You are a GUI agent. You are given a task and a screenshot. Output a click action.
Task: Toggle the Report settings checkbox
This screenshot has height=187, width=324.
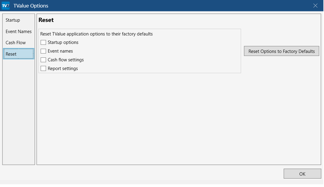point(43,68)
